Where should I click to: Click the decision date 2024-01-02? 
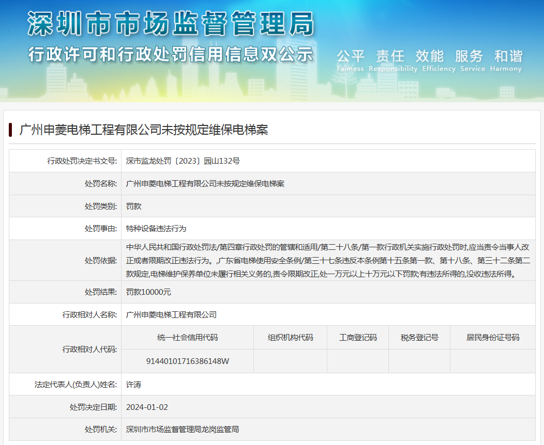coord(147,407)
